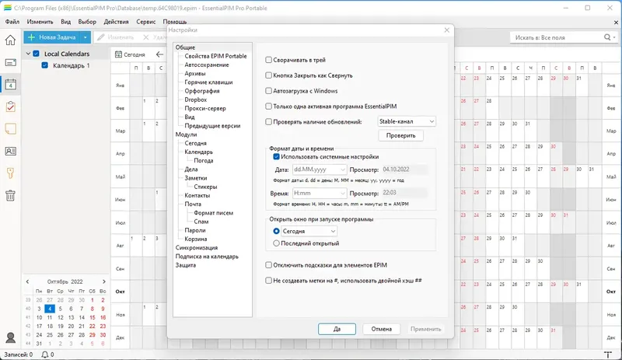Viewport: 622px width, 360px height.
Task: Enable Сворачивать в трей checkbox
Action: tap(268, 60)
